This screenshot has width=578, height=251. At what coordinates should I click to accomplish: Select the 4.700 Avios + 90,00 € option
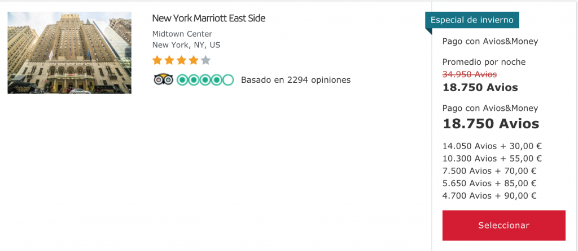click(x=489, y=196)
